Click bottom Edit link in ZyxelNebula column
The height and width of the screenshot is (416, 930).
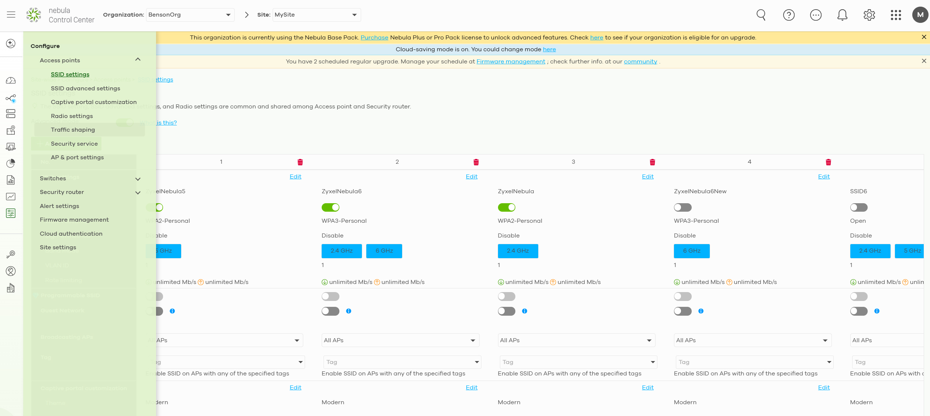pos(648,388)
